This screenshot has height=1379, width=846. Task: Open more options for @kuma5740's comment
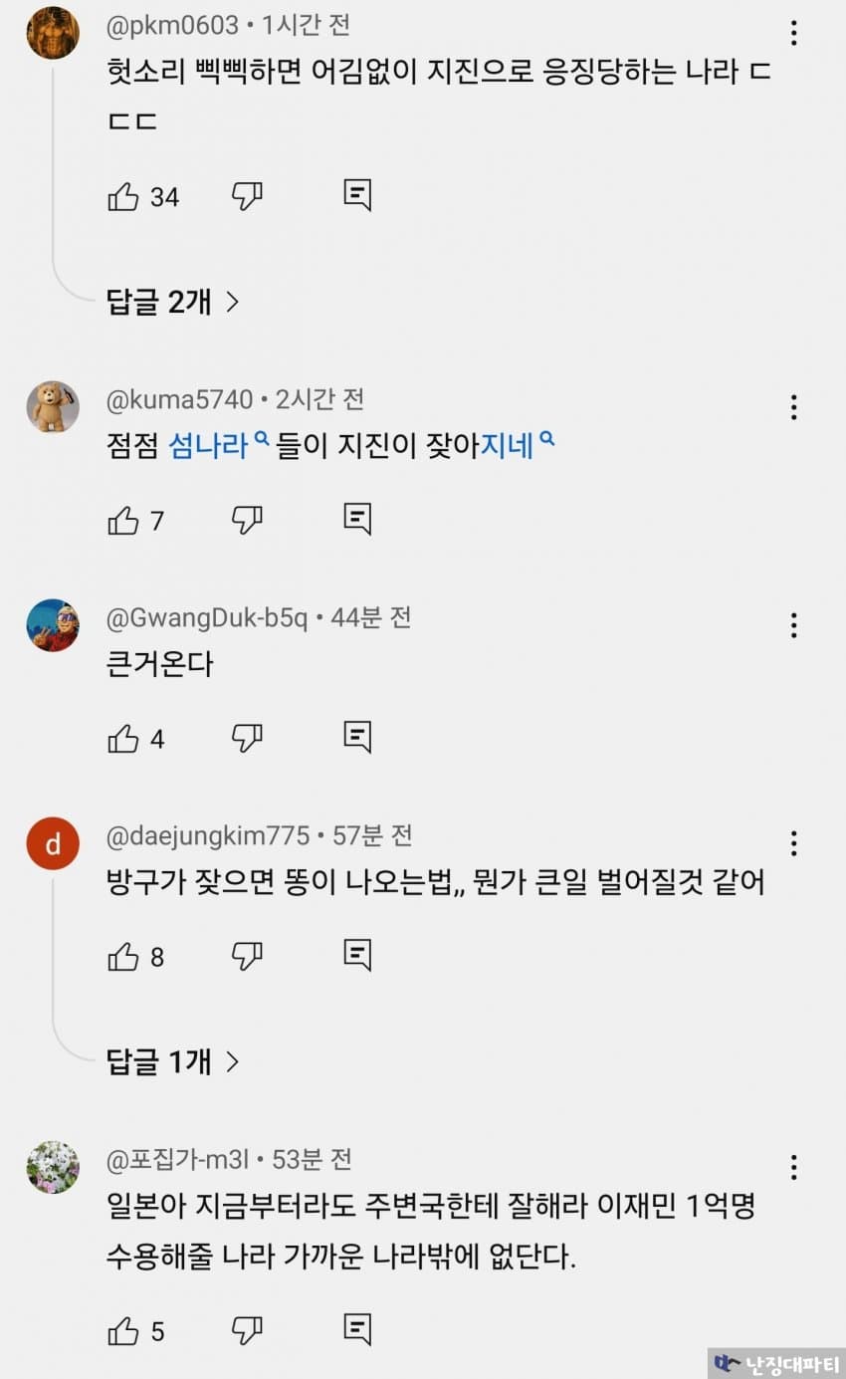pyautogui.click(x=793, y=406)
